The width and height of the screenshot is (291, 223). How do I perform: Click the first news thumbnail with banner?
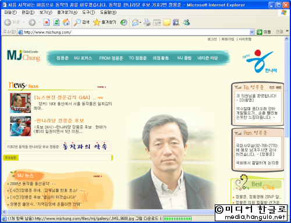[20, 103]
